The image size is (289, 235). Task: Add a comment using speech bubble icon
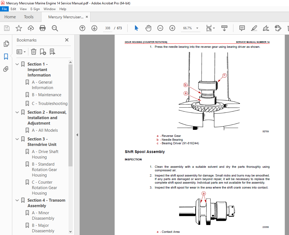[x=242, y=28]
